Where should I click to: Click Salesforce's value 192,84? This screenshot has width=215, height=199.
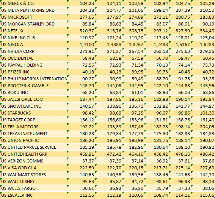coord(207,99)
